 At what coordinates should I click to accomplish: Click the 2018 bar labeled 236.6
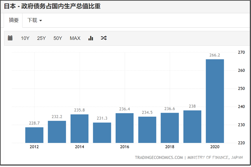[170, 128]
